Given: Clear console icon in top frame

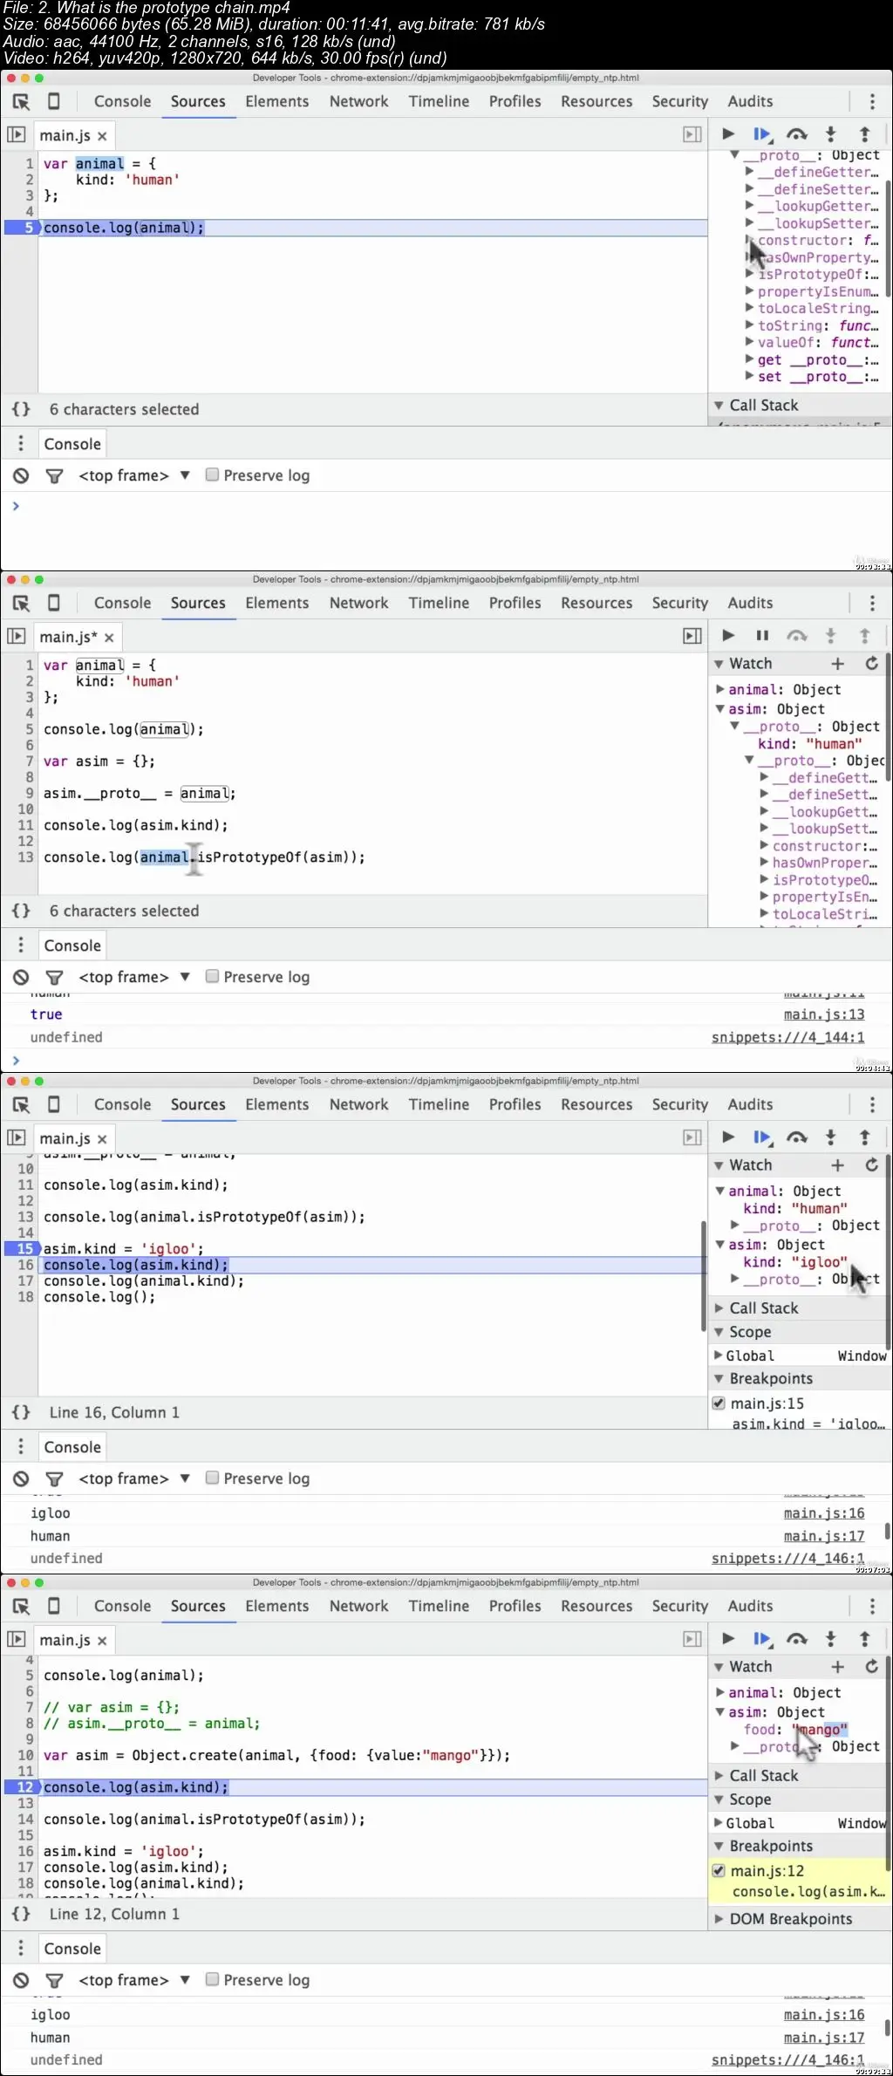Looking at the screenshot, I should [21, 475].
